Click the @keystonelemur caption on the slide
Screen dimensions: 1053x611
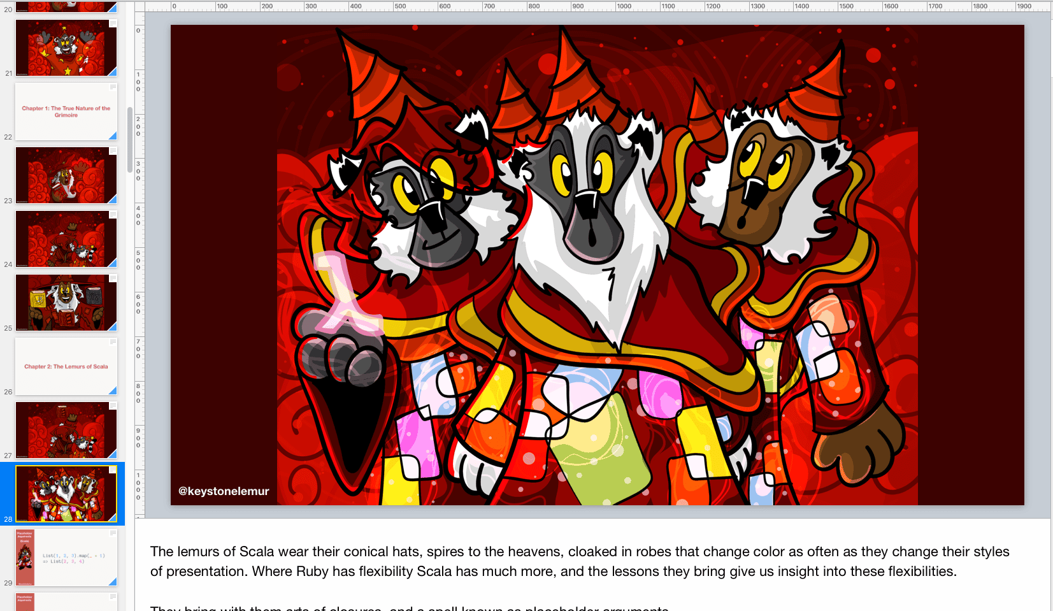[224, 491]
